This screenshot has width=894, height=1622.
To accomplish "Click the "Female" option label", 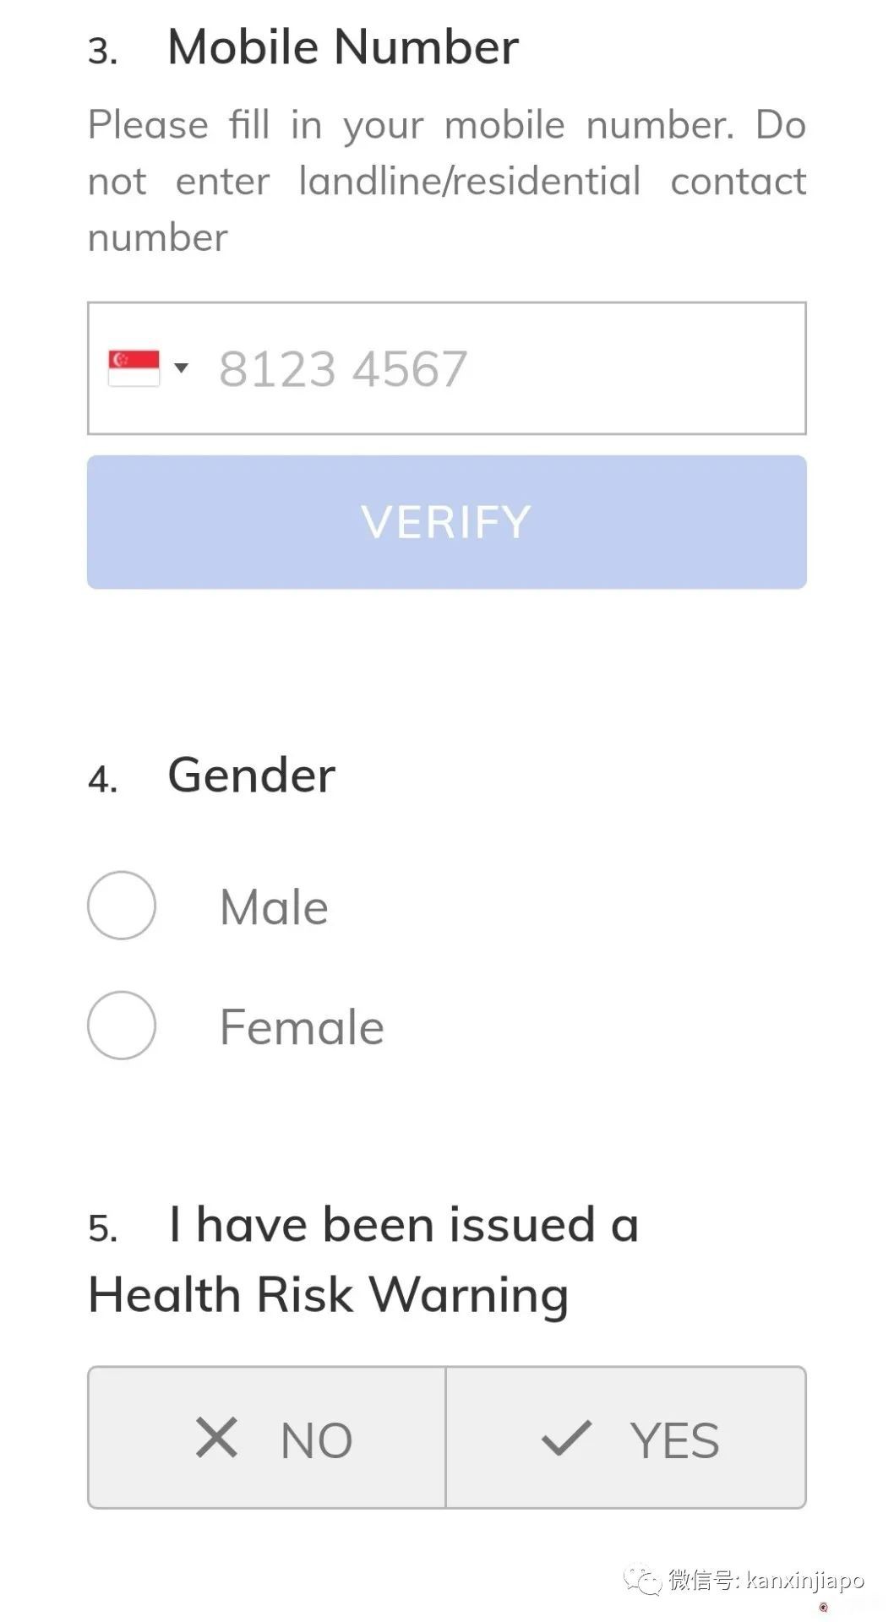I will point(302,1027).
